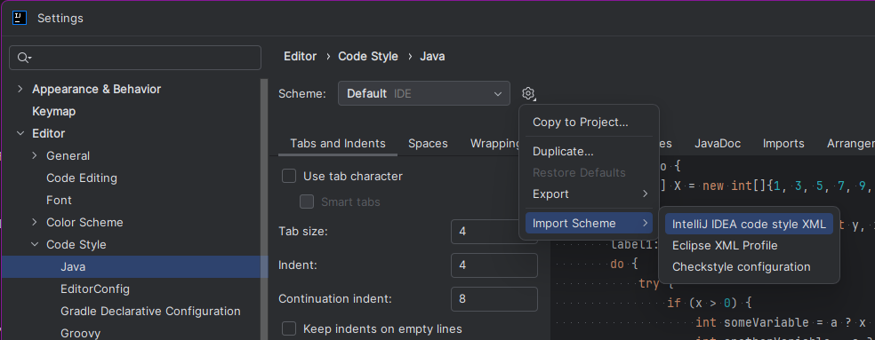Click the IntelliJ IDEA logo icon in title bar
The width and height of the screenshot is (875, 340).
click(20, 18)
